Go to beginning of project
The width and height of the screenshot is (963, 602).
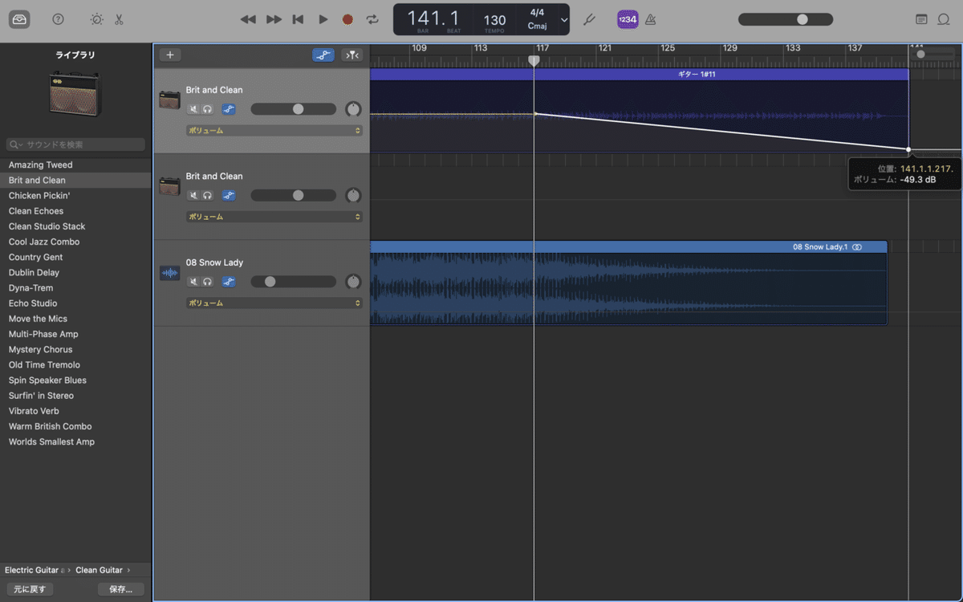click(x=298, y=19)
